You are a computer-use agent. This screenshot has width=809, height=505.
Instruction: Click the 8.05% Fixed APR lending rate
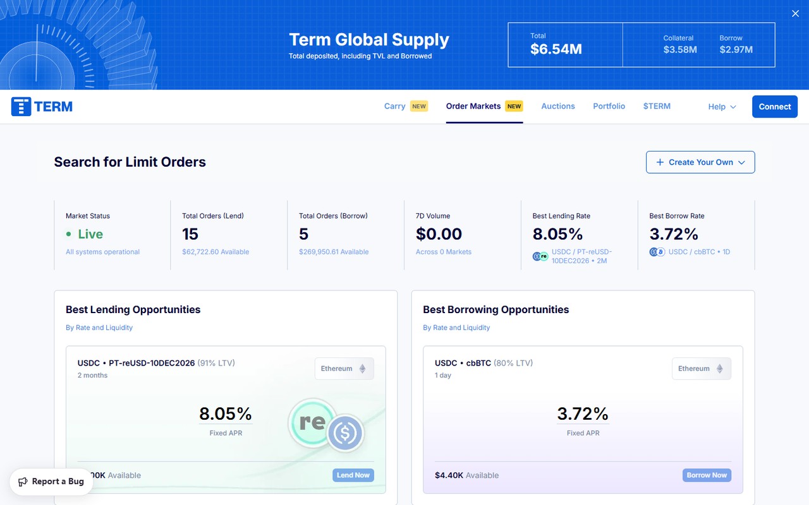click(x=226, y=414)
